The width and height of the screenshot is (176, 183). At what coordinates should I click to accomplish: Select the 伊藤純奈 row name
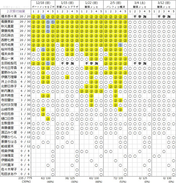coord(7,160)
